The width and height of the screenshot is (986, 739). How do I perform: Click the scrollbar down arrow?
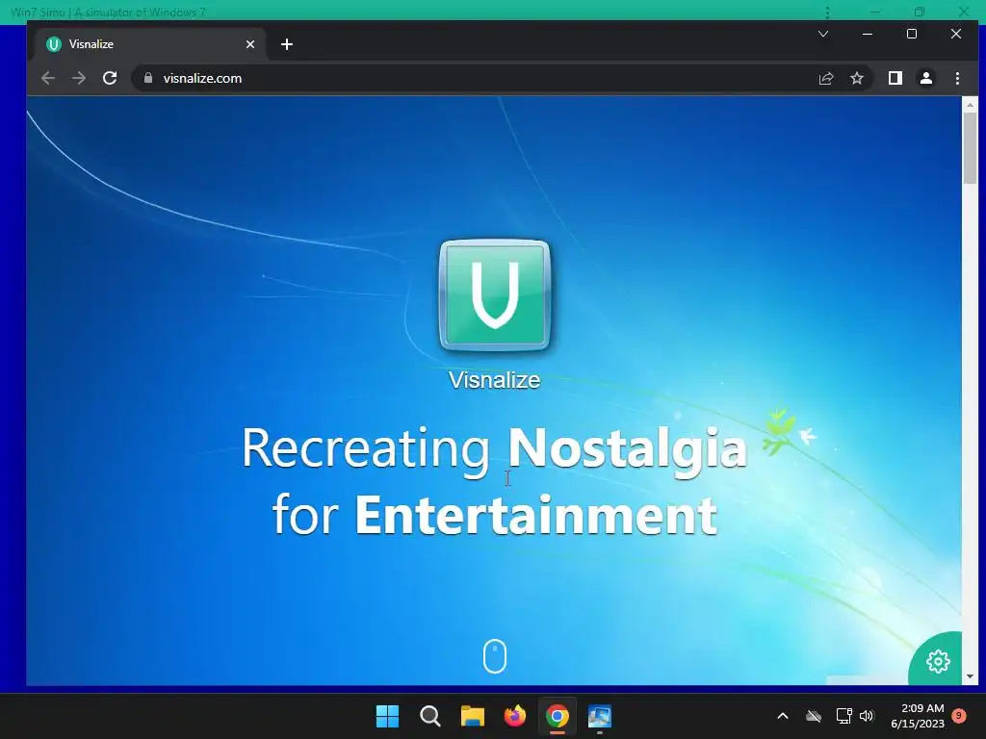970,676
